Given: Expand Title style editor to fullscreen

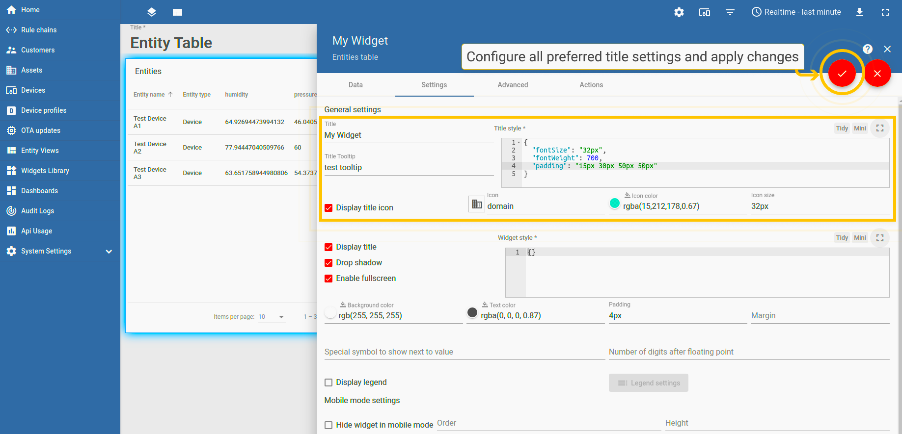Looking at the screenshot, I should point(879,128).
